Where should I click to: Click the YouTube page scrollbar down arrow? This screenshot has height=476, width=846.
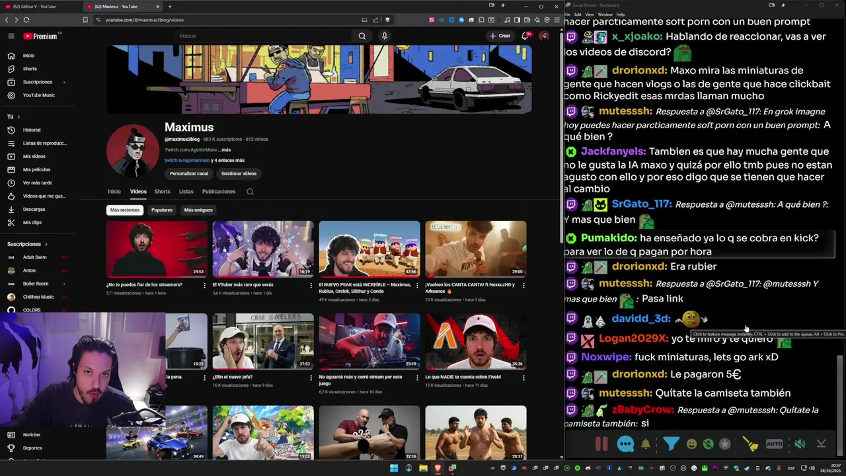[562, 456]
